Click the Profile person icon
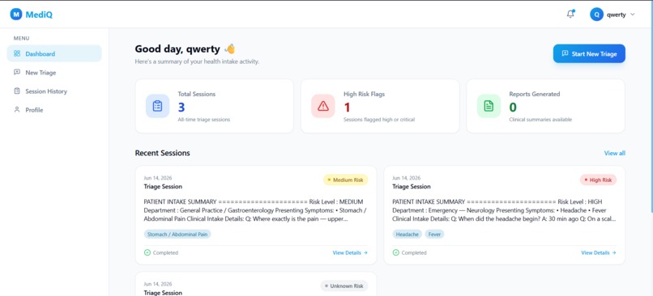This screenshot has height=296, width=653. [17, 109]
